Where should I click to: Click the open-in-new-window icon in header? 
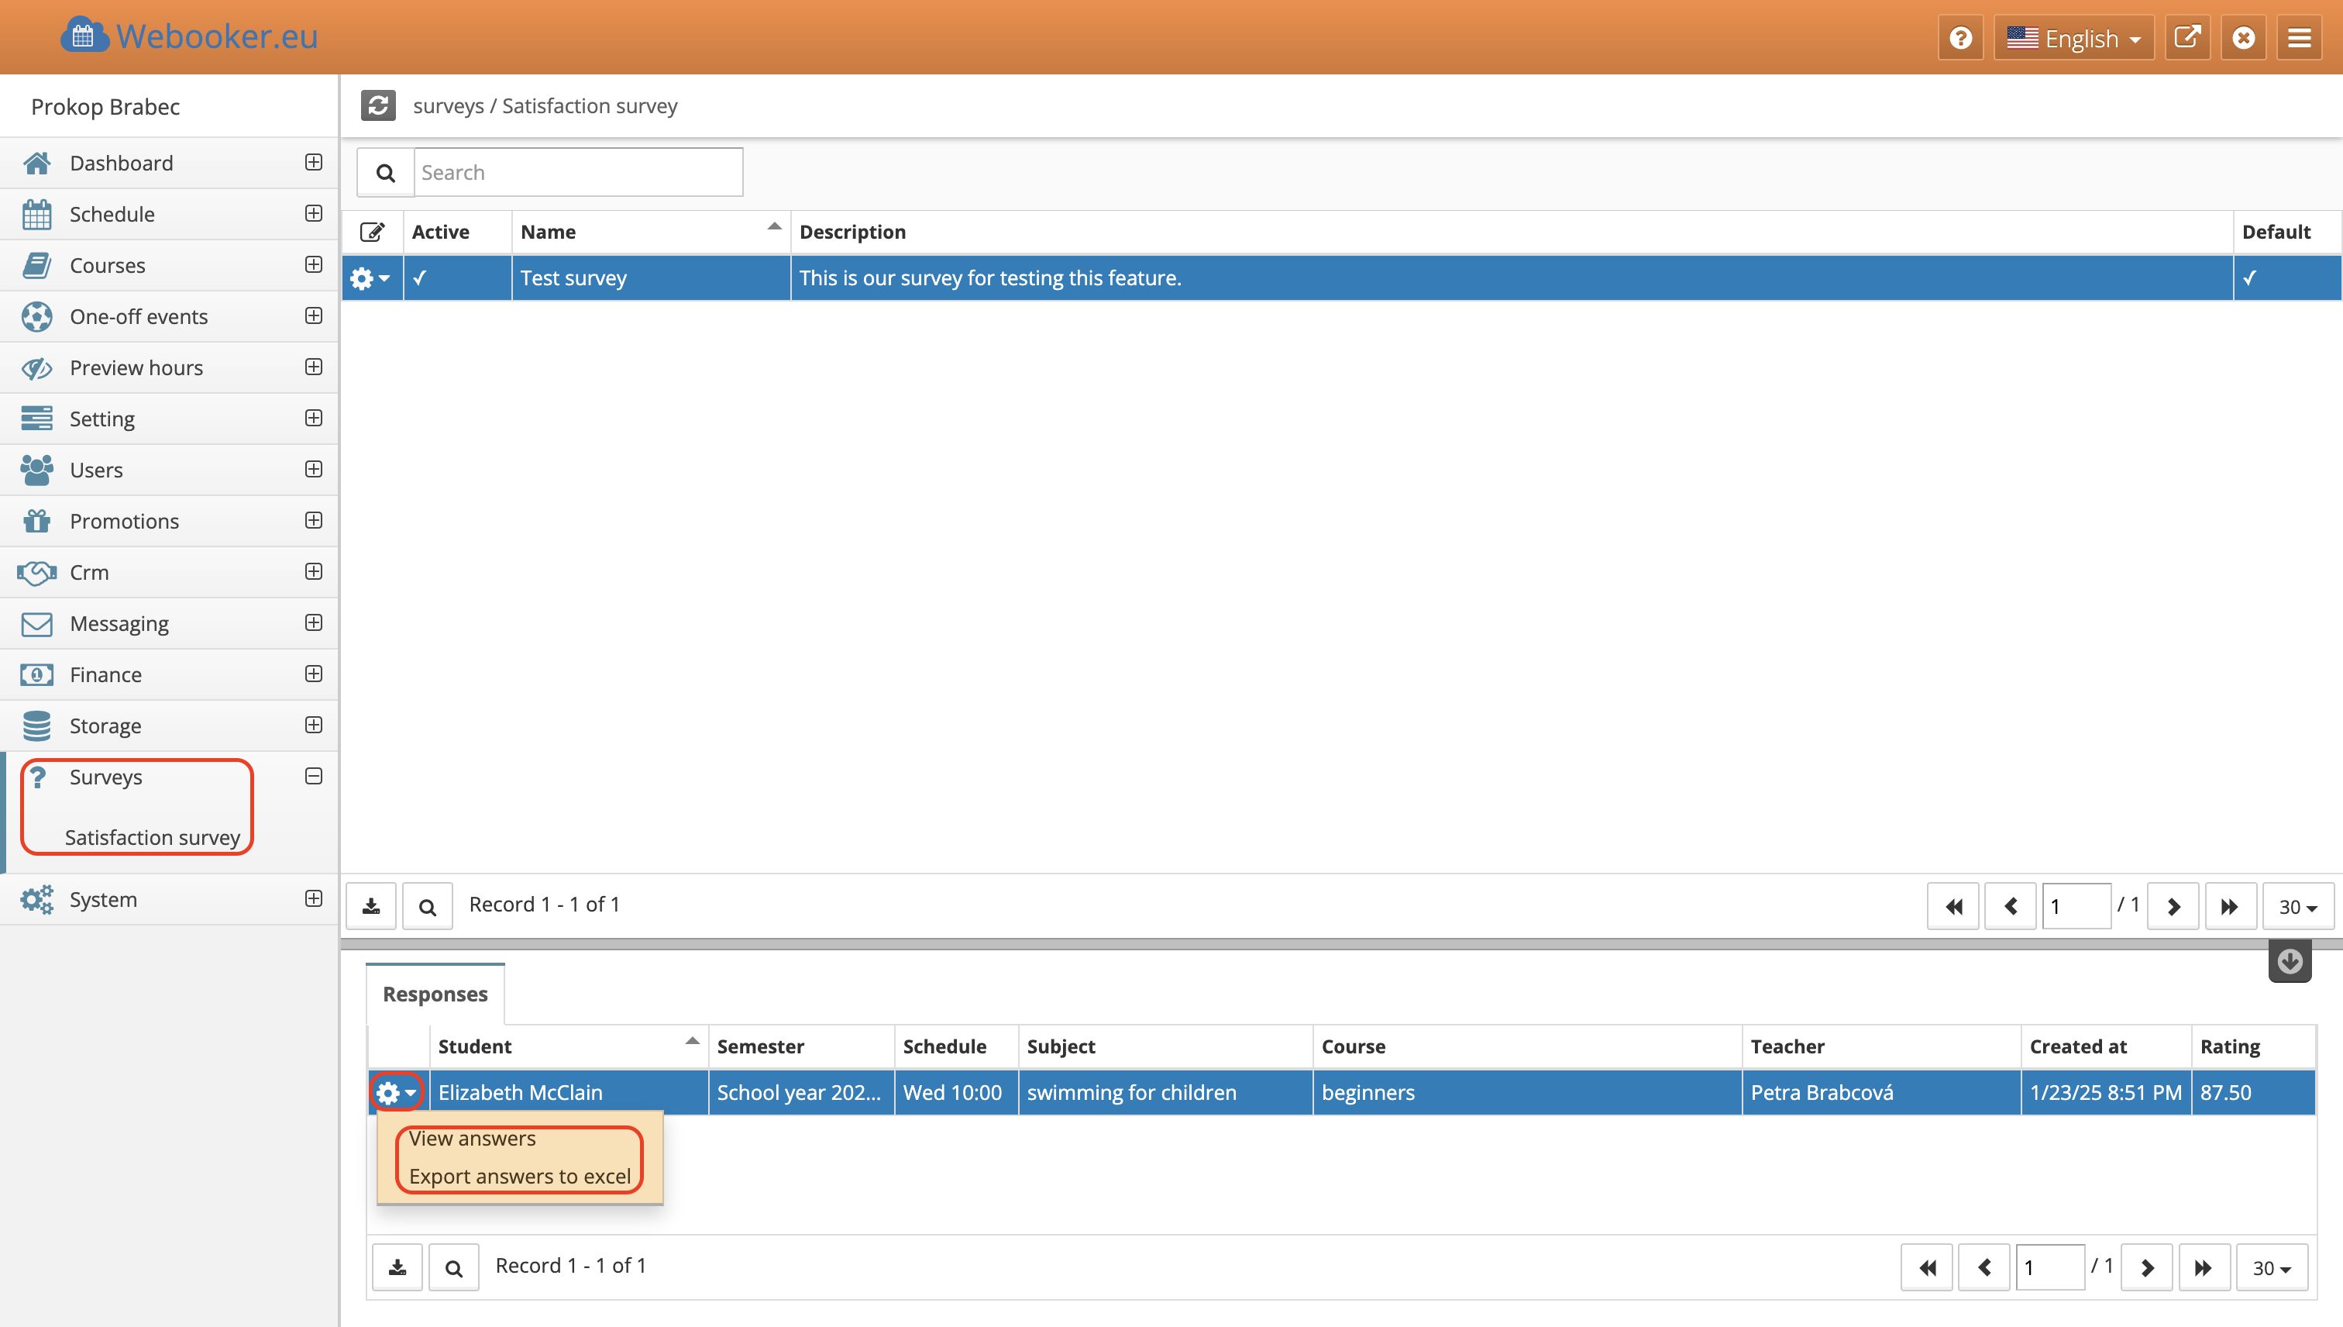point(2187,38)
